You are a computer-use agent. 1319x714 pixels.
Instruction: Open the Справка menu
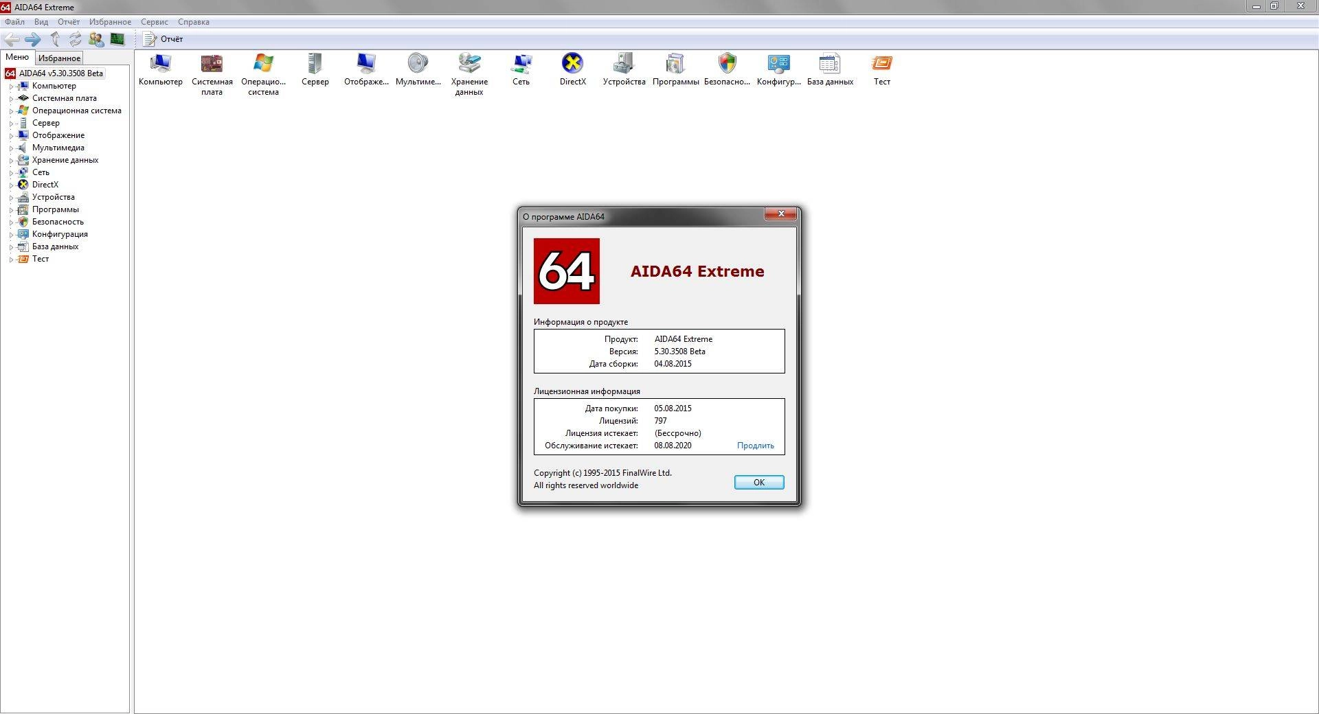point(194,22)
